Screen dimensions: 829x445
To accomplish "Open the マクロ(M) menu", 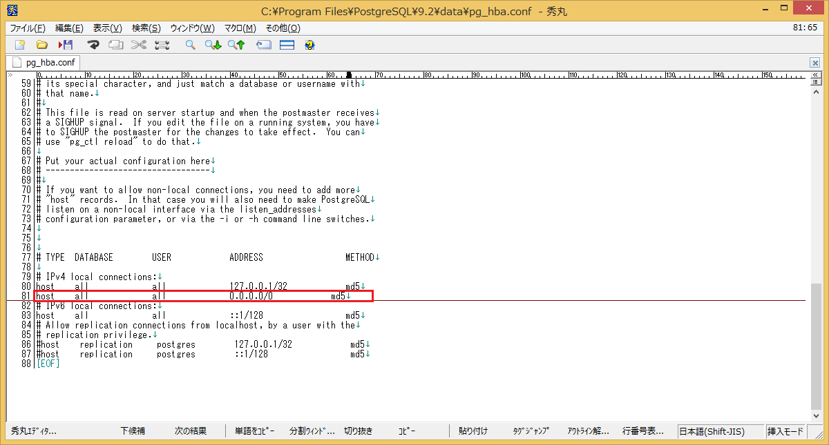I will pos(240,28).
